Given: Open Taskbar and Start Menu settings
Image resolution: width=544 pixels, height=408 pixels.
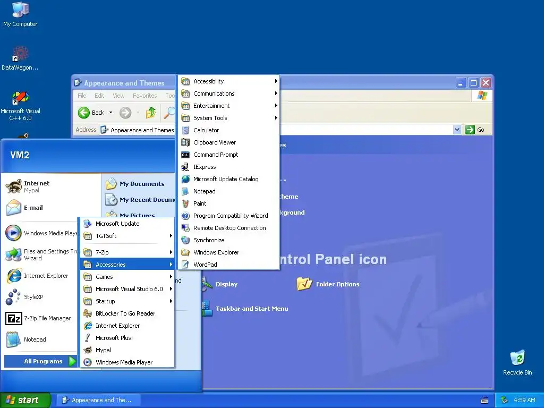Looking at the screenshot, I should pyautogui.click(x=245, y=309).
